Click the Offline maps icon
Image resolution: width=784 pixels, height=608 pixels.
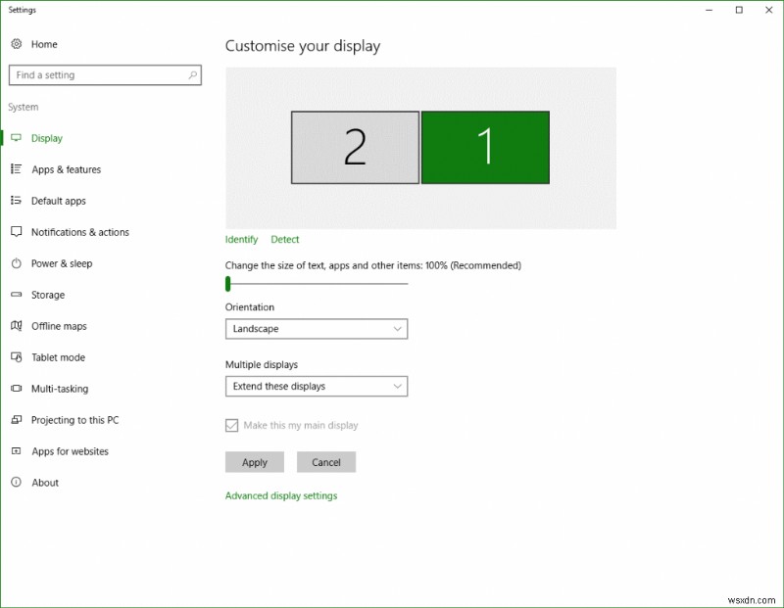17,326
